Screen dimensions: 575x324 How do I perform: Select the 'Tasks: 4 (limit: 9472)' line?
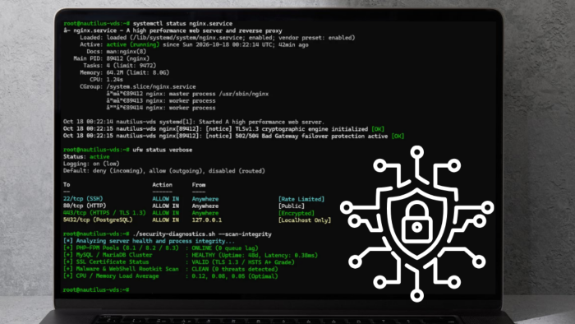pos(120,65)
